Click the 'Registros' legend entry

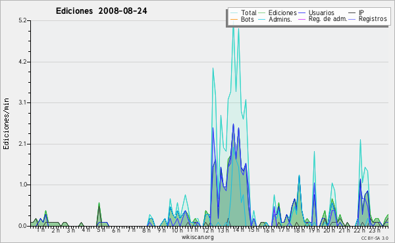click(x=373, y=19)
